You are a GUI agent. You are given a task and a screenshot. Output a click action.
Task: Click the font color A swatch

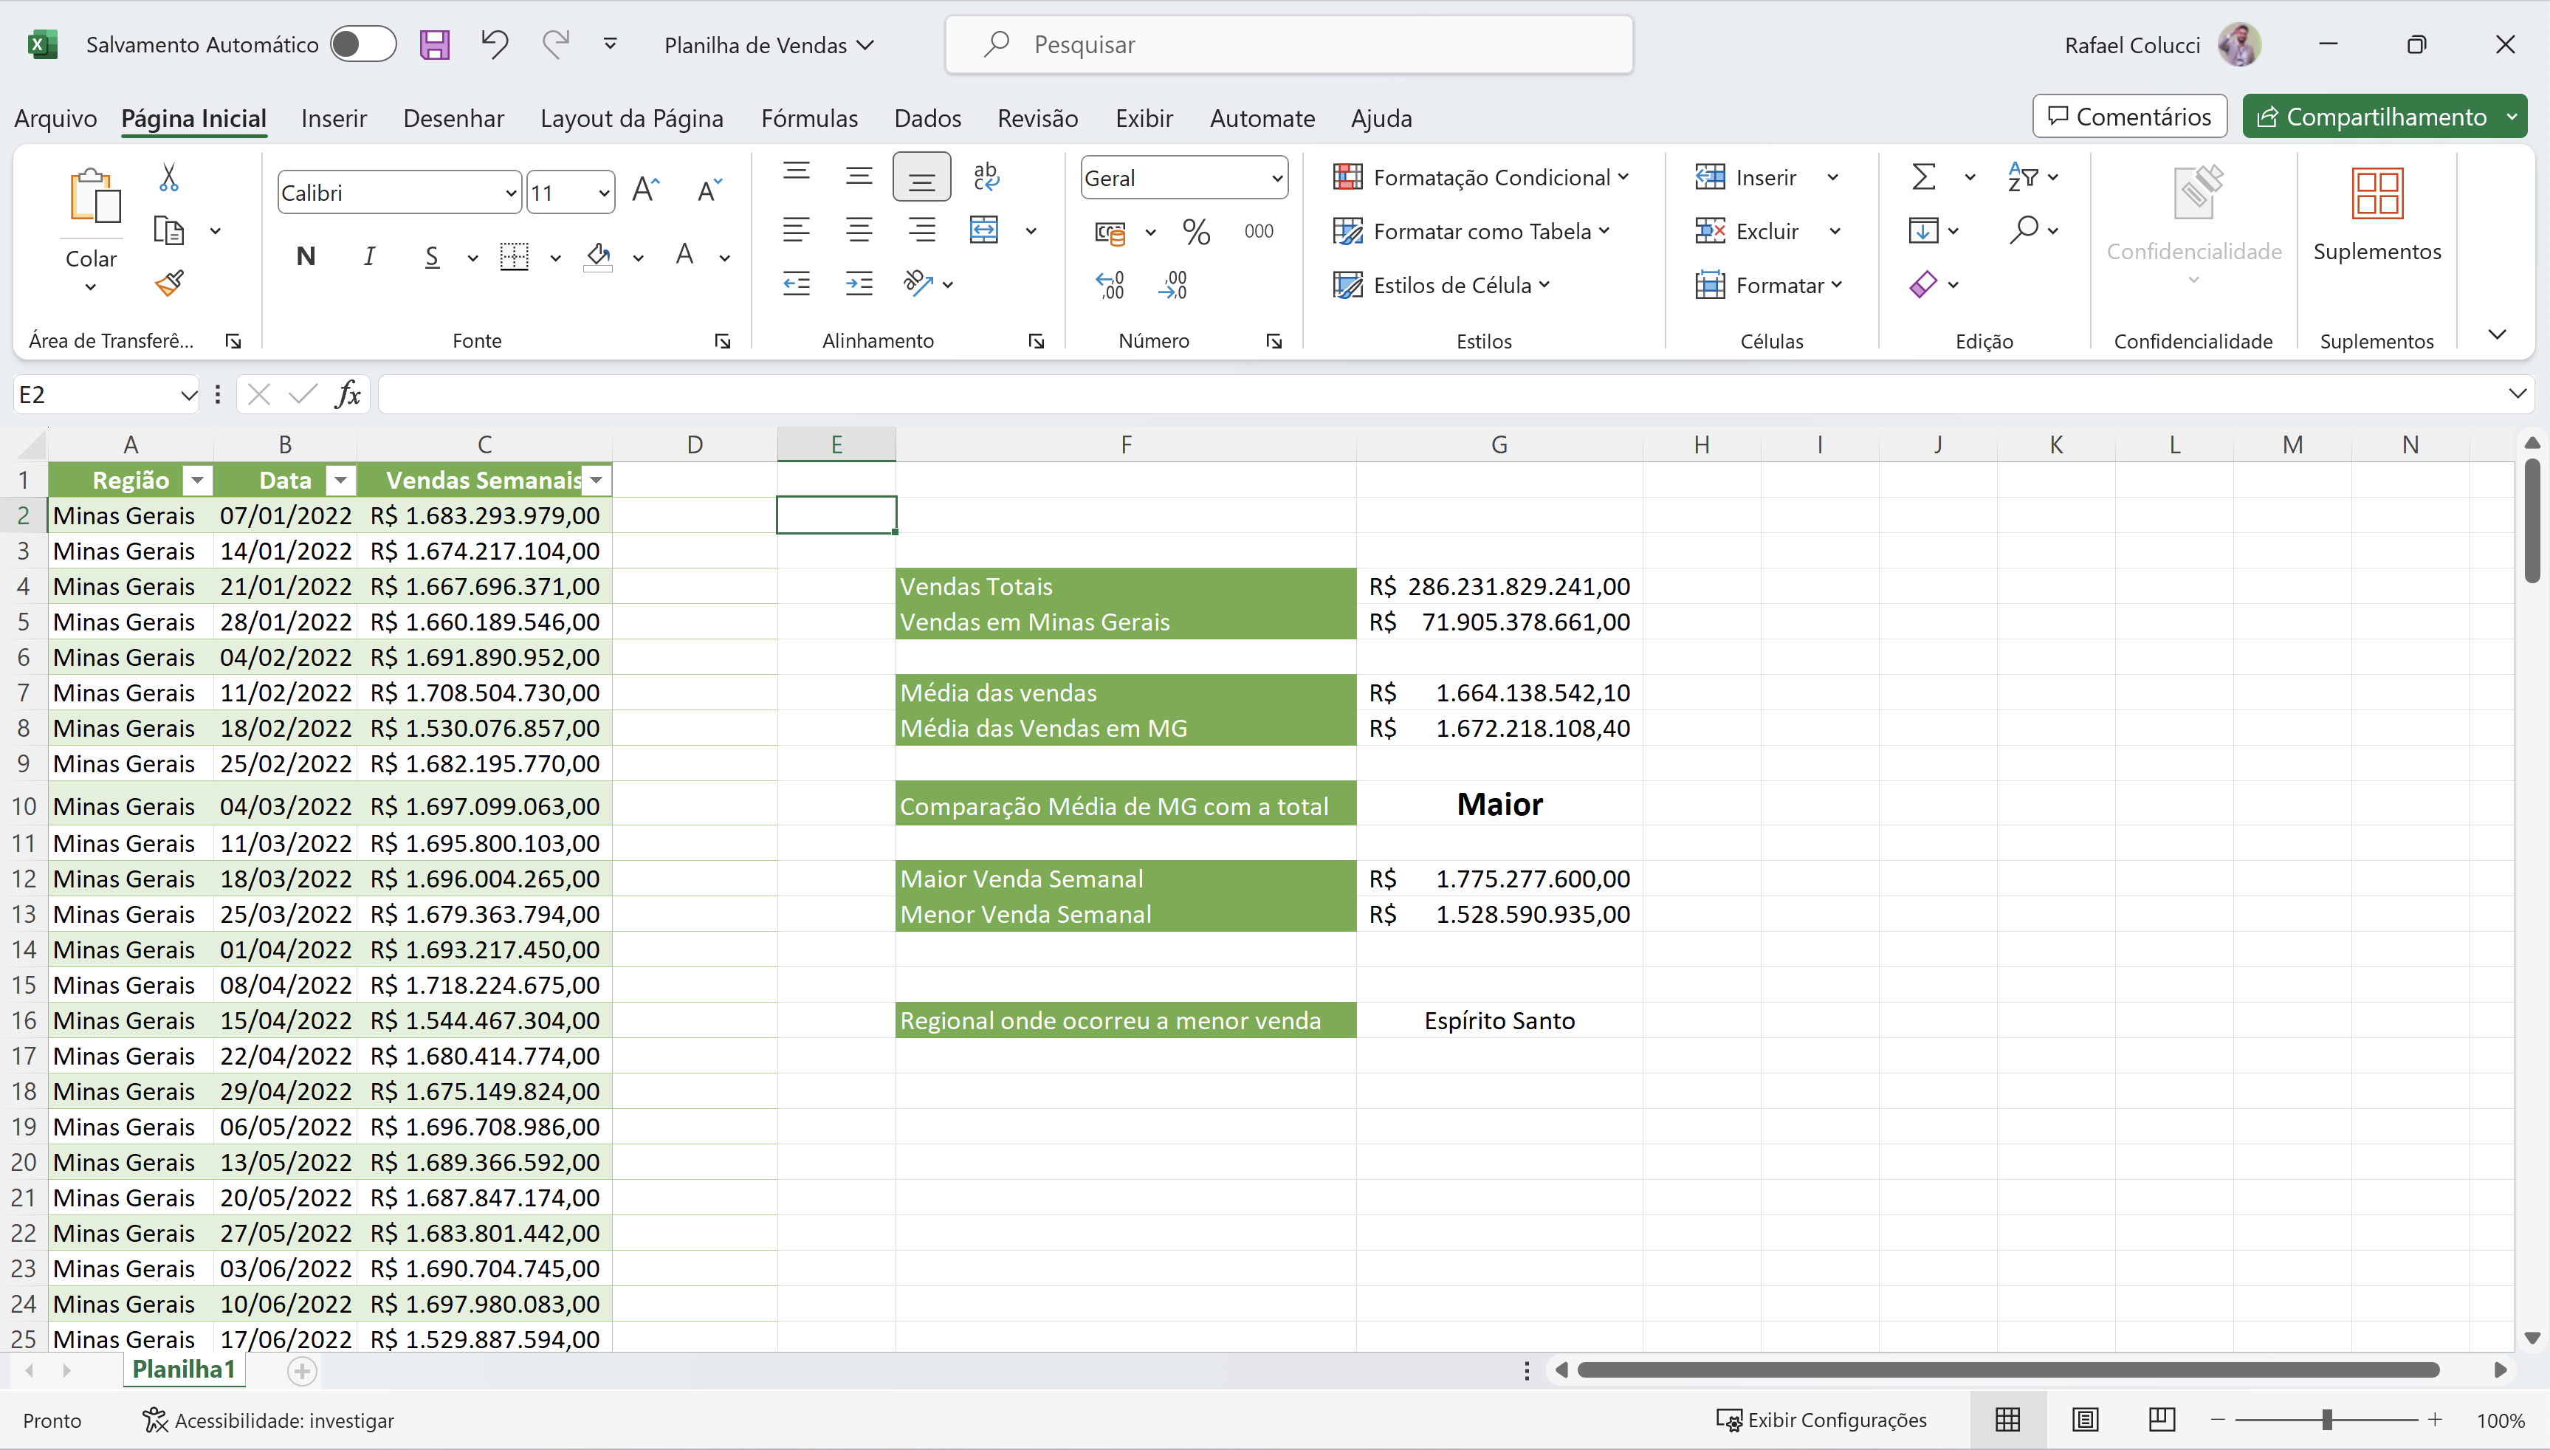[684, 257]
